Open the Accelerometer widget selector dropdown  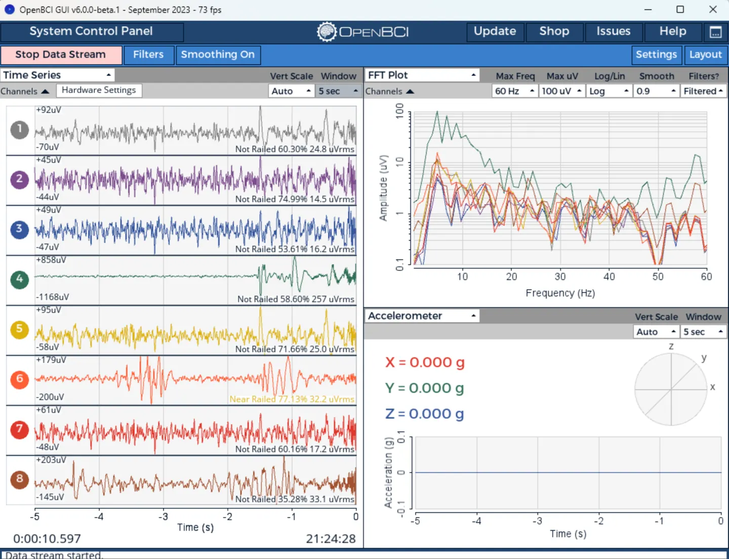422,316
